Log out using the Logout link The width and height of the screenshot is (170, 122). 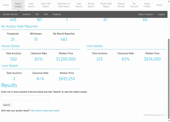tap(161, 14)
